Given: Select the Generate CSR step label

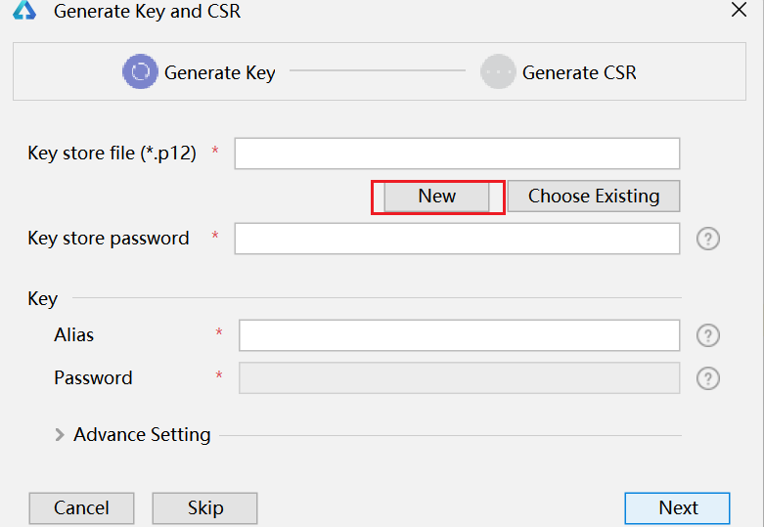Looking at the screenshot, I should [579, 72].
